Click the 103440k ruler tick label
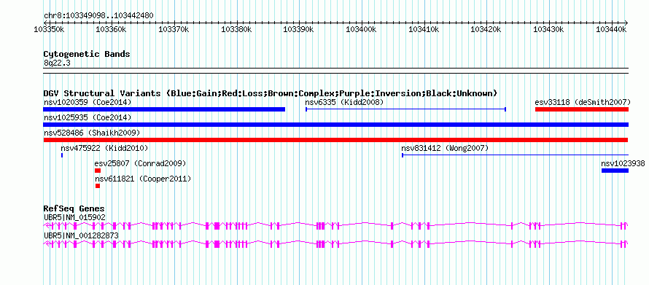The image size is (649, 285). (611, 29)
